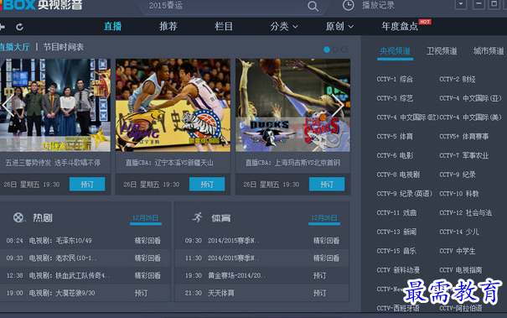
Task: Reserve 黄金赛场 at 19:30
Action: [x=320, y=275]
